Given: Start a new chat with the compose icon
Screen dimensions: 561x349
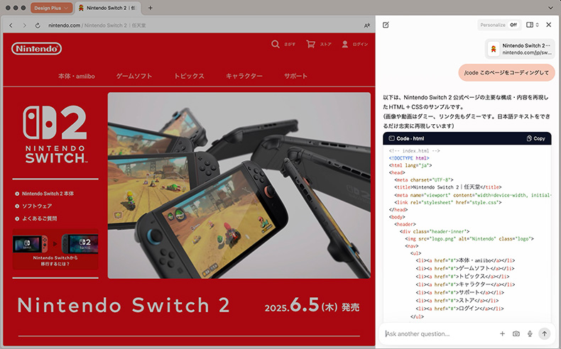Looking at the screenshot, I should 386,25.
